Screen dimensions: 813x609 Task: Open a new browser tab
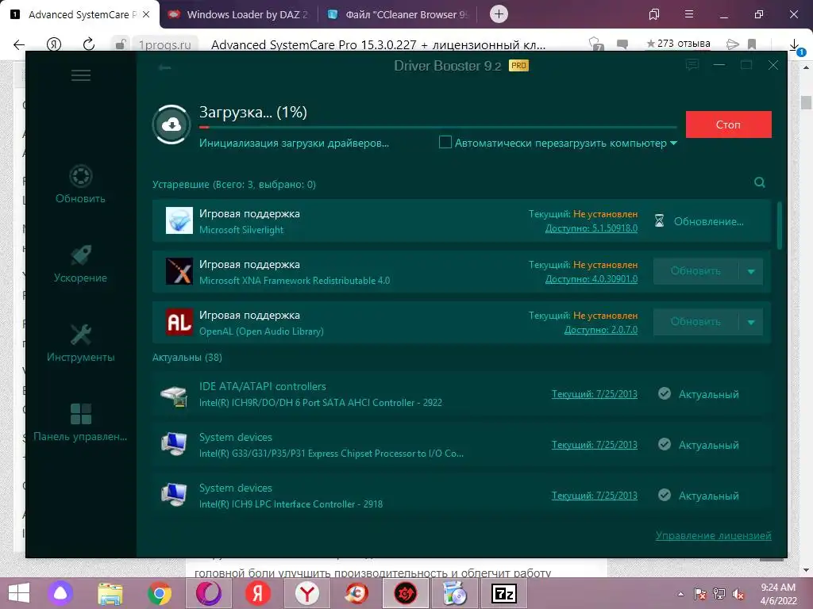(x=499, y=14)
